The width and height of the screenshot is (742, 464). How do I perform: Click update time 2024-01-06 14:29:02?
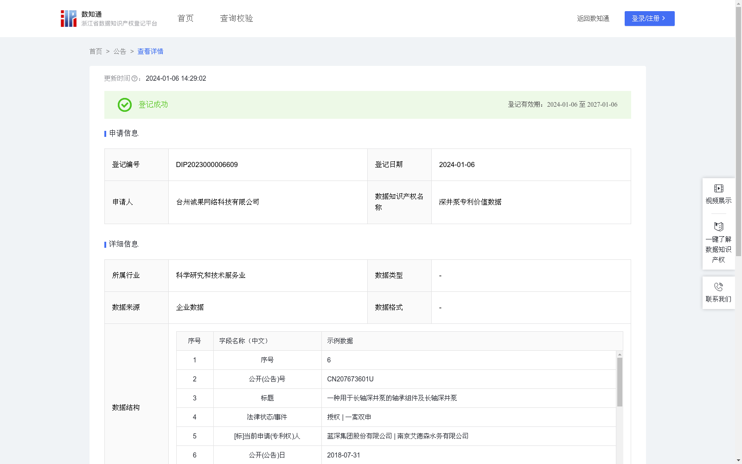tap(176, 78)
